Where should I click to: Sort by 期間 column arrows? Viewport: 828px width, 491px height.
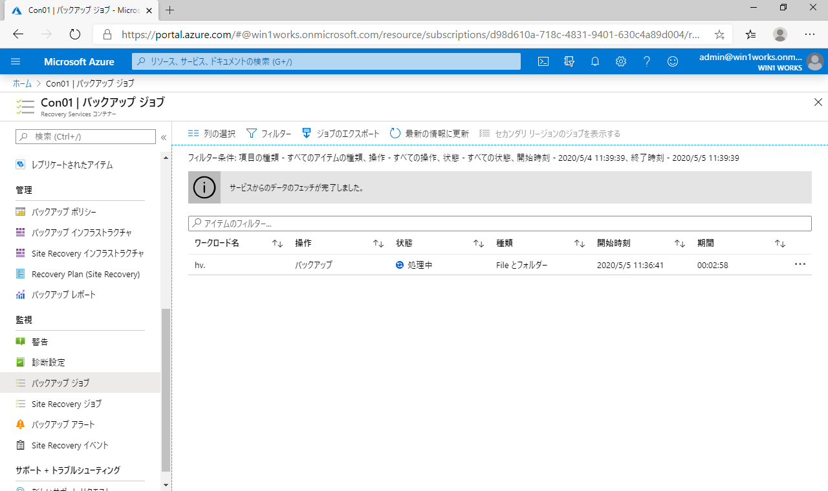[780, 244]
